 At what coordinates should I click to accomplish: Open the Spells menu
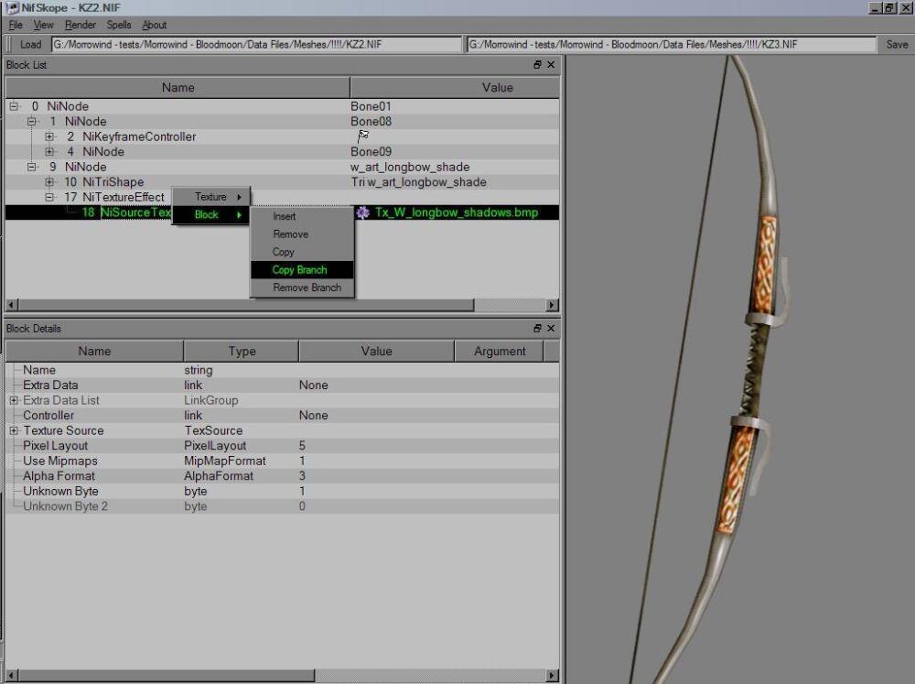118,25
